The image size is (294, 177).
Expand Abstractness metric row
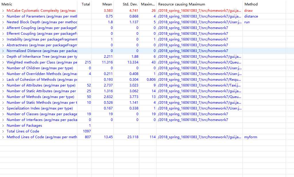3,45
